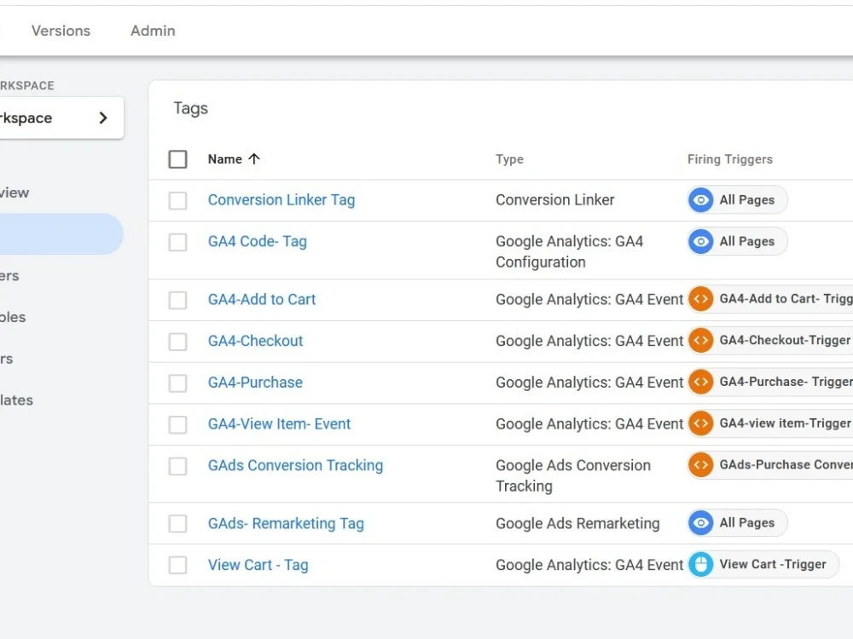Click the Firing Triggers column header
Image resolution: width=853 pixels, height=639 pixels.
pos(730,159)
